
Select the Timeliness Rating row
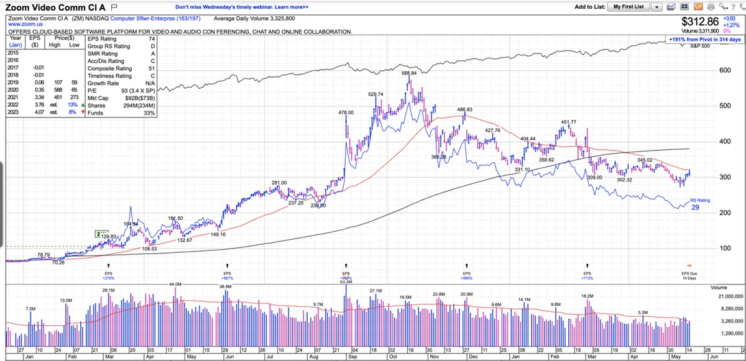(x=121, y=76)
